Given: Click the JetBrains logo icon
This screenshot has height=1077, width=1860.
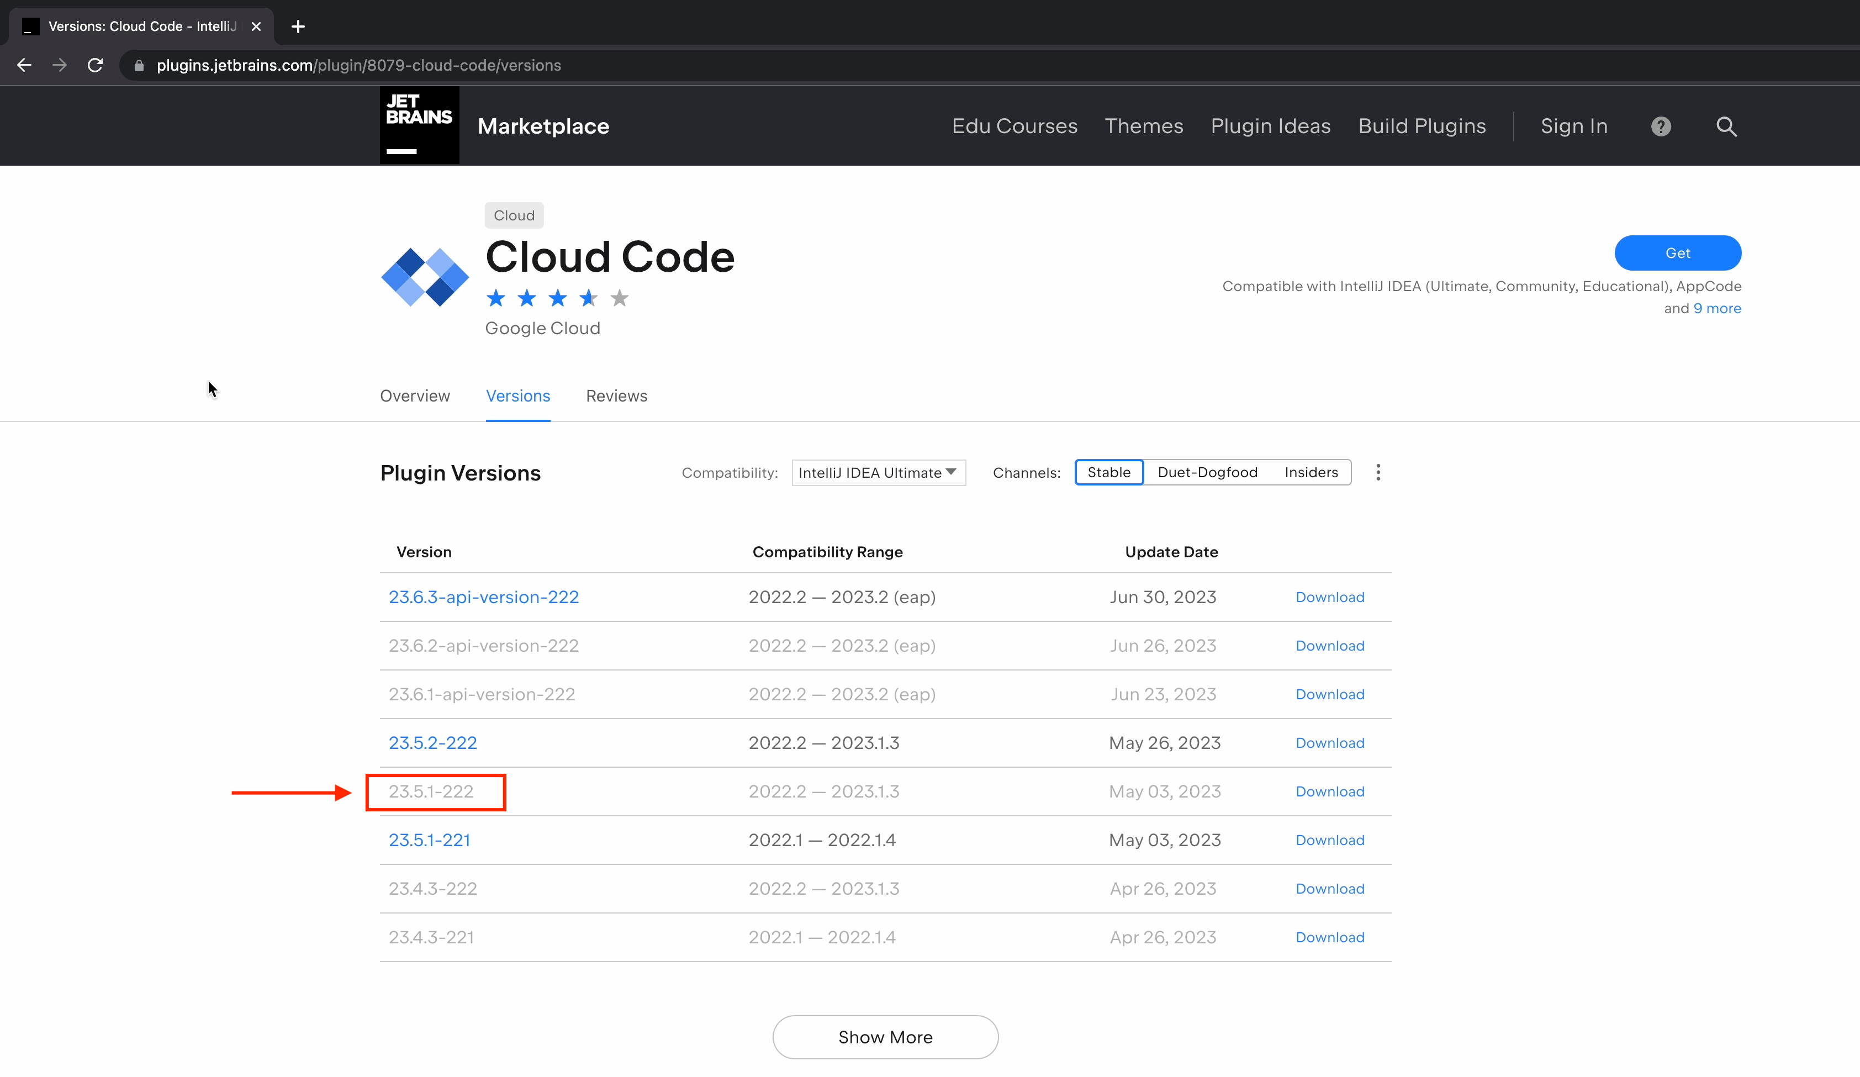Looking at the screenshot, I should pyautogui.click(x=419, y=125).
